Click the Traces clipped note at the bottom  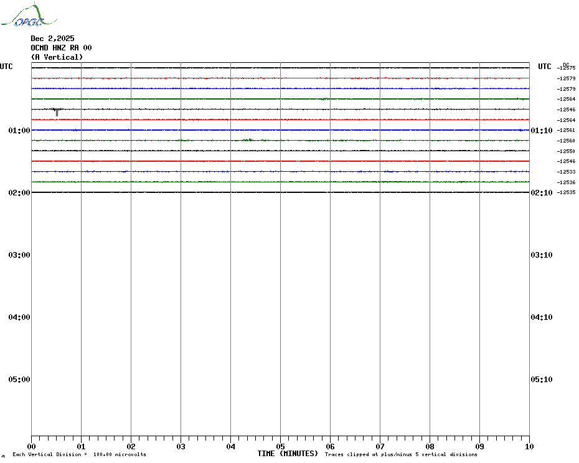click(x=401, y=455)
